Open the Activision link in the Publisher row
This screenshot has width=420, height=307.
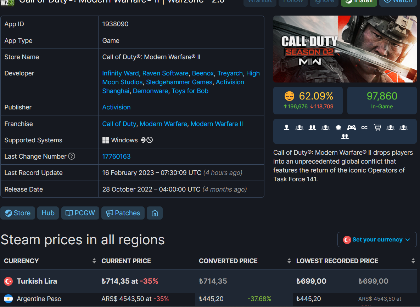pyautogui.click(x=116, y=107)
